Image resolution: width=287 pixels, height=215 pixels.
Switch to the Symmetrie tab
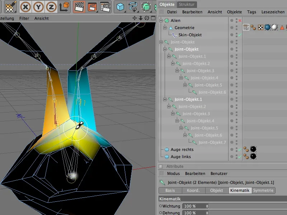click(263, 190)
